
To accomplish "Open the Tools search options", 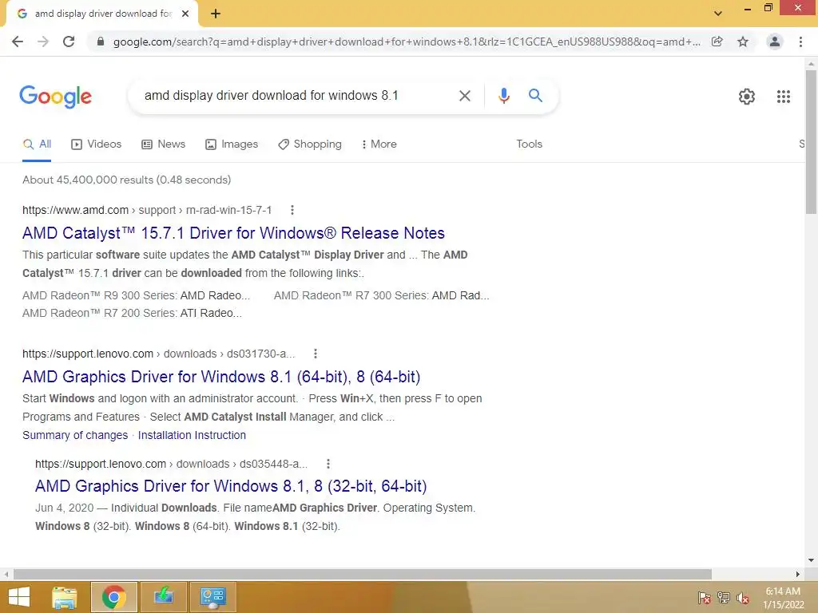I will 529,144.
